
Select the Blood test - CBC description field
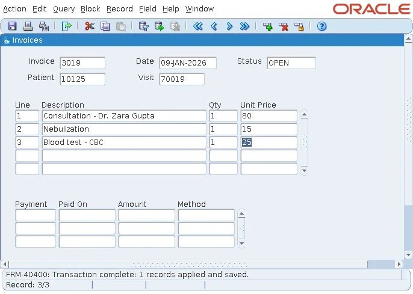point(124,142)
